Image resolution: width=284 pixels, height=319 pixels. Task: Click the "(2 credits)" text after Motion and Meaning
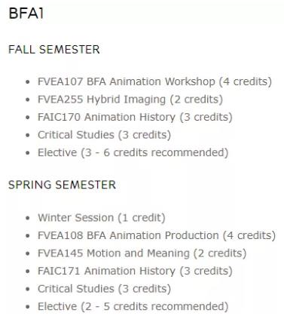coord(220,253)
